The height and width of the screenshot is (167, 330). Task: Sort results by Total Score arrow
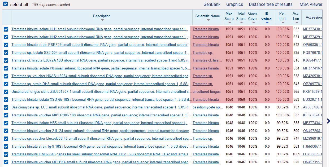(x=241, y=23)
